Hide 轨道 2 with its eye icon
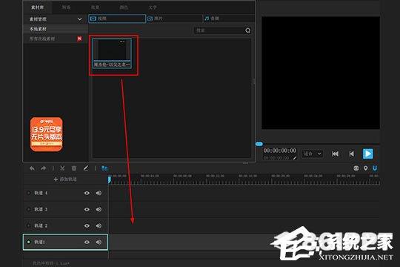This screenshot has height=267, width=400. click(87, 225)
